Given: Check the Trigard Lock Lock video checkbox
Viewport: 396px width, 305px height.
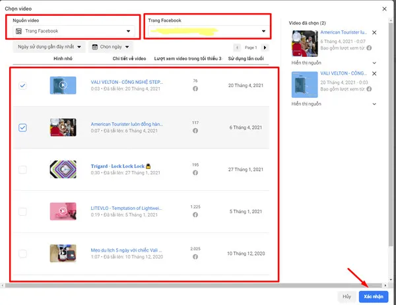Looking at the screenshot, I should tap(22, 170).
